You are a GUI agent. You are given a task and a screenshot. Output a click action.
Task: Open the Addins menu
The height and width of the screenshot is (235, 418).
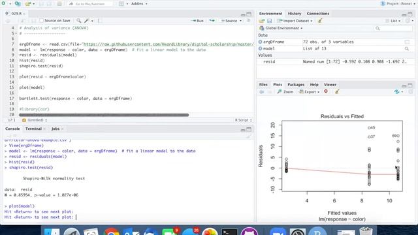(x=139, y=4)
